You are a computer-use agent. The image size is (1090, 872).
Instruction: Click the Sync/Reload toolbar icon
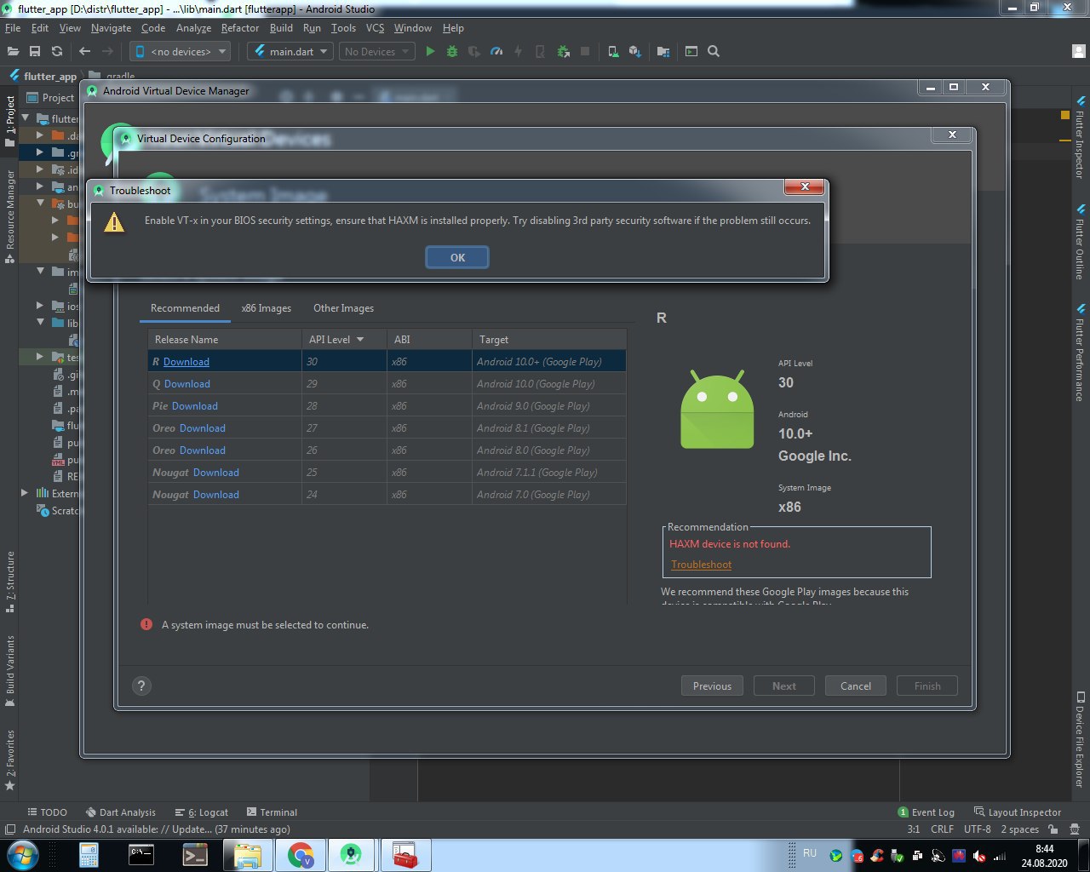click(57, 51)
